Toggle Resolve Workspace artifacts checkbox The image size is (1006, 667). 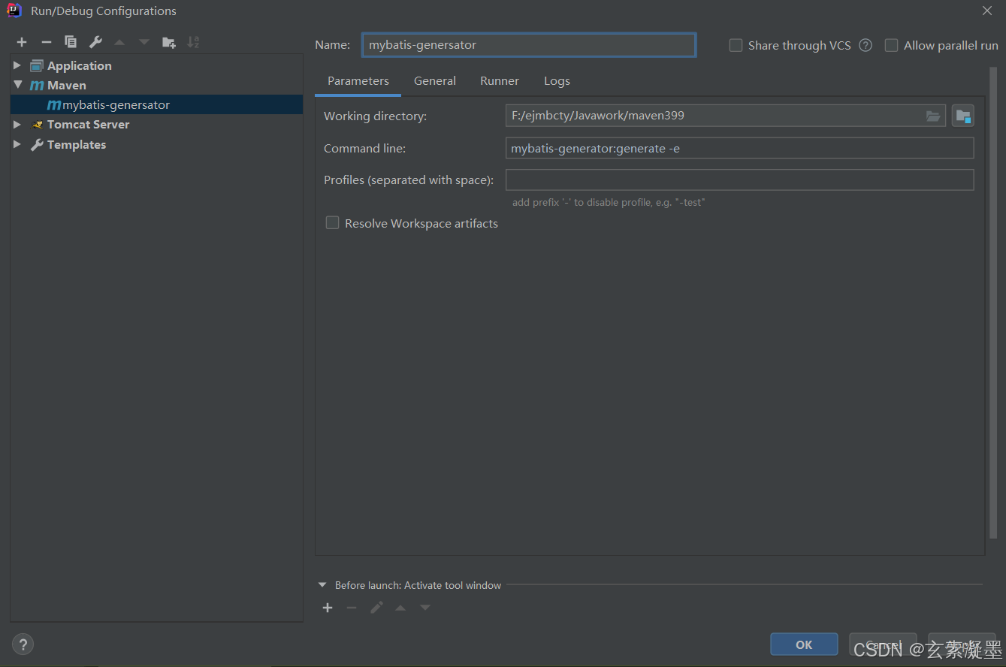pos(332,222)
